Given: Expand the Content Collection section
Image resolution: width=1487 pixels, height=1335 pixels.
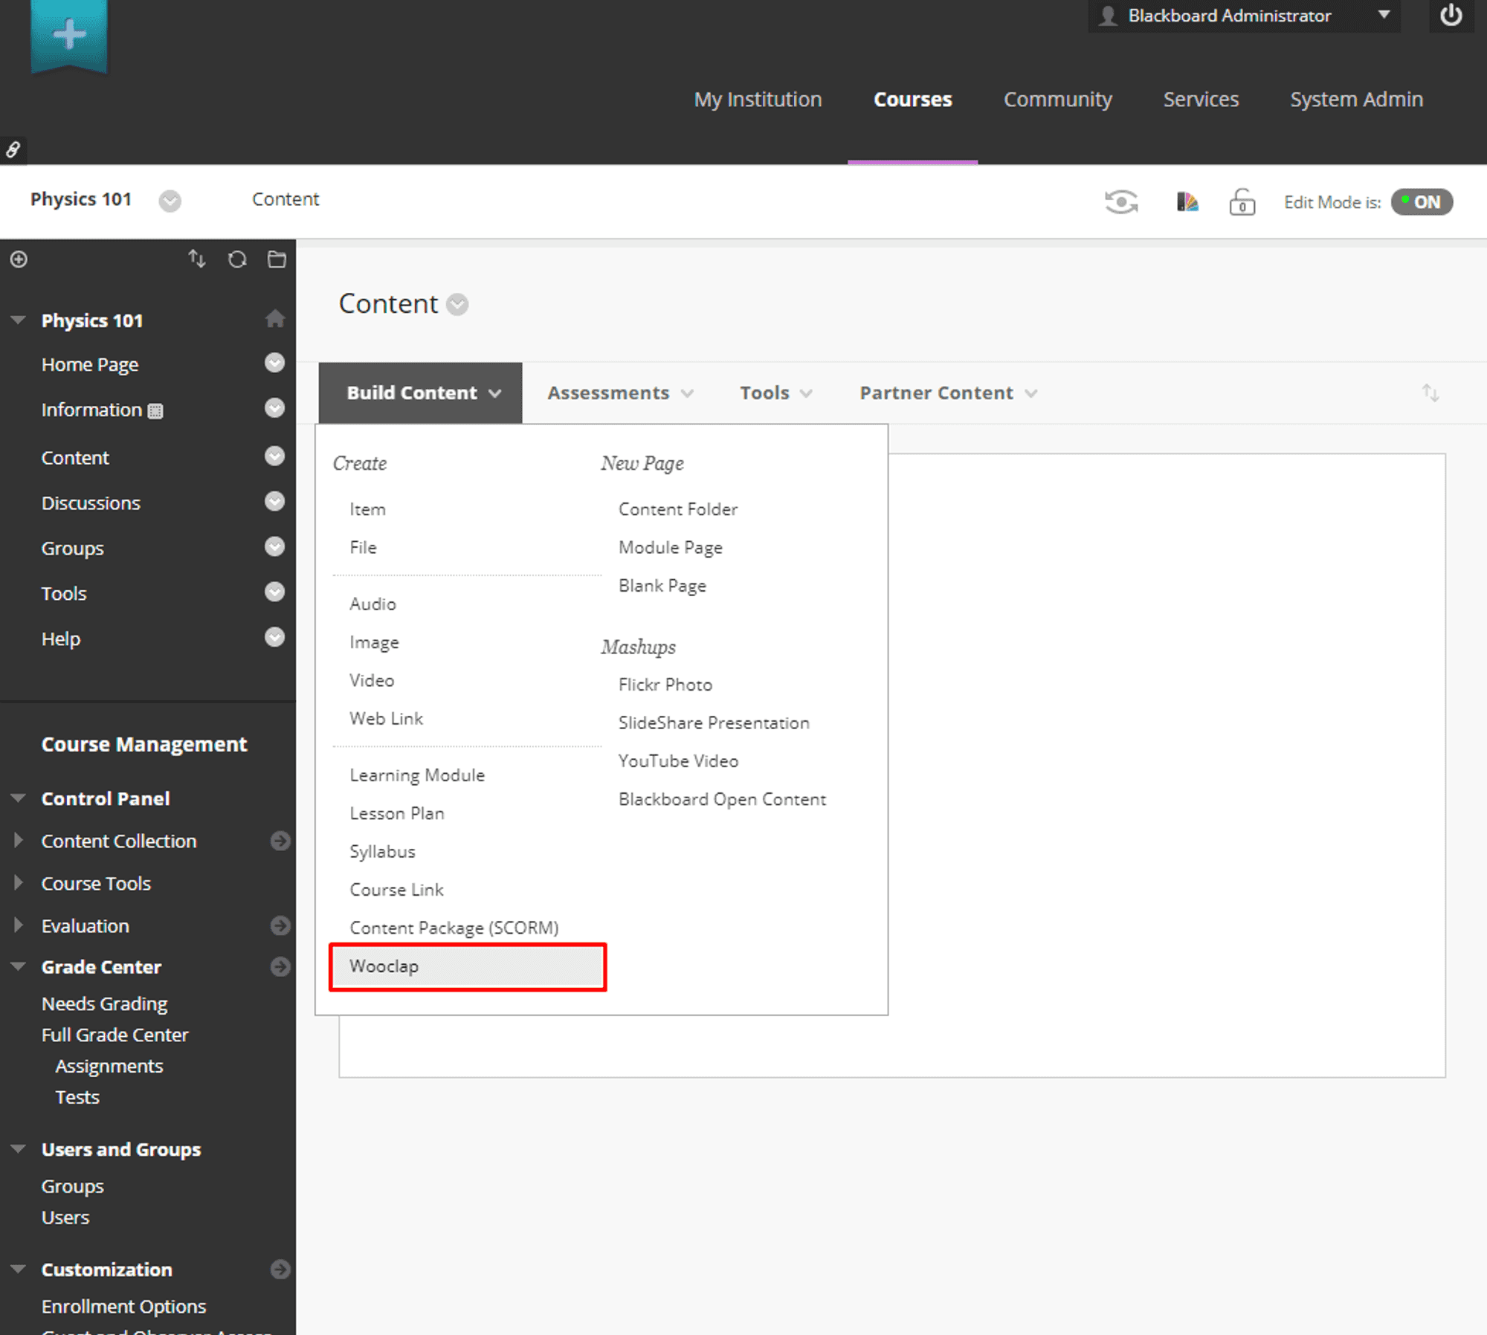Looking at the screenshot, I should [19, 841].
